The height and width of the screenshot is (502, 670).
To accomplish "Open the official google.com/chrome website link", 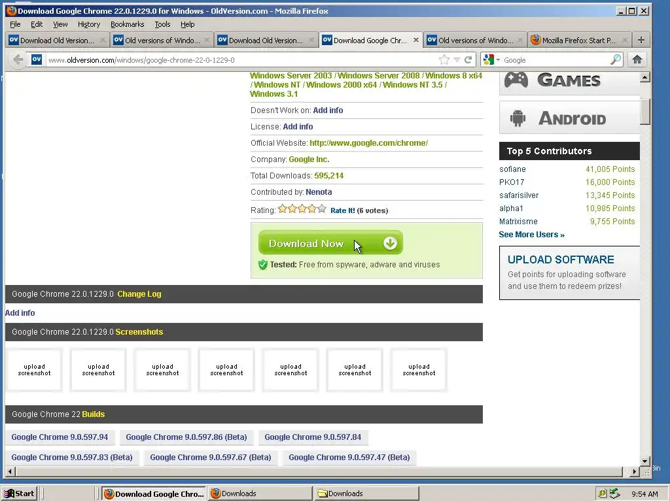I will pos(368,143).
